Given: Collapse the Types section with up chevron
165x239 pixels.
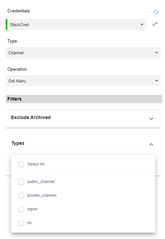Looking at the screenshot, I should [151, 144].
